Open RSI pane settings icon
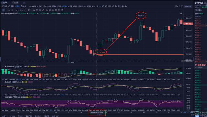 (x=14, y=97)
